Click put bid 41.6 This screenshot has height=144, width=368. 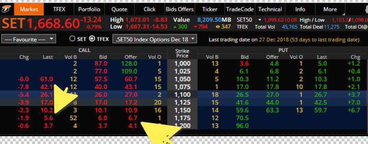(242, 102)
